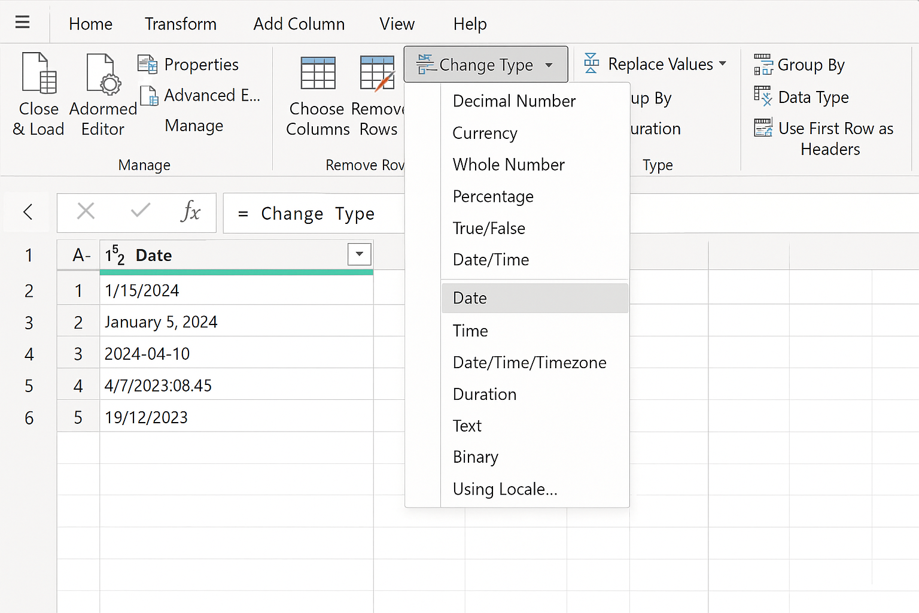Select cell containing January 5, 2024

(x=236, y=322)
